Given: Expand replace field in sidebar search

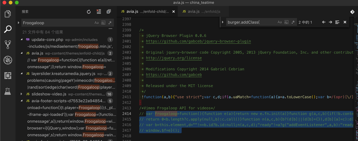Looking at the screenshot, I should [19, 23].
